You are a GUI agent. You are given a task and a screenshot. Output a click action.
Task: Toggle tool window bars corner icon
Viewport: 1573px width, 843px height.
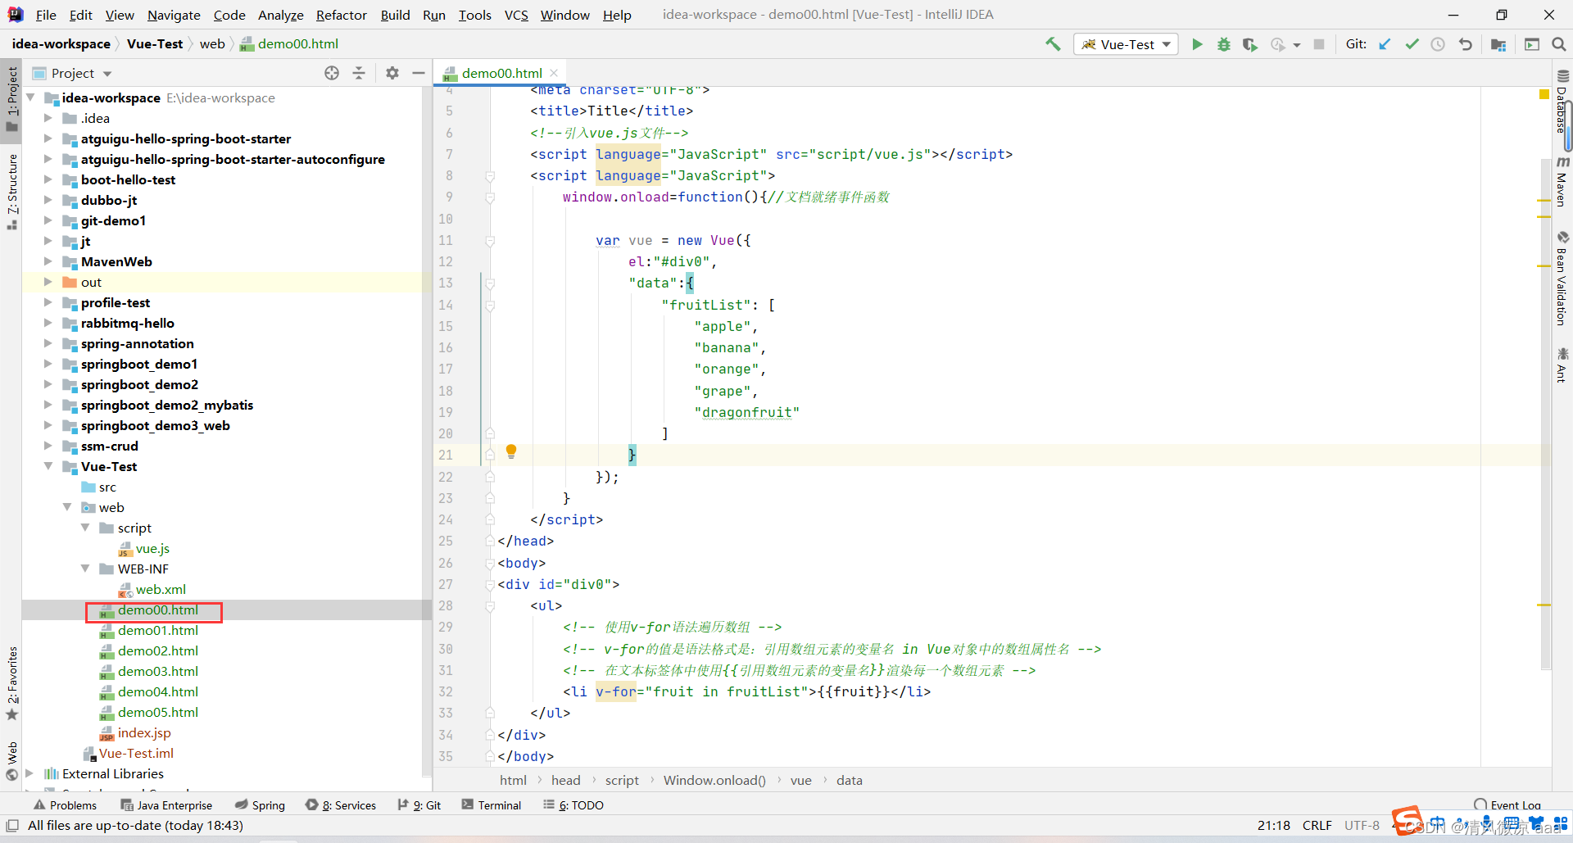pyautogui.click(x=12, y=826)
